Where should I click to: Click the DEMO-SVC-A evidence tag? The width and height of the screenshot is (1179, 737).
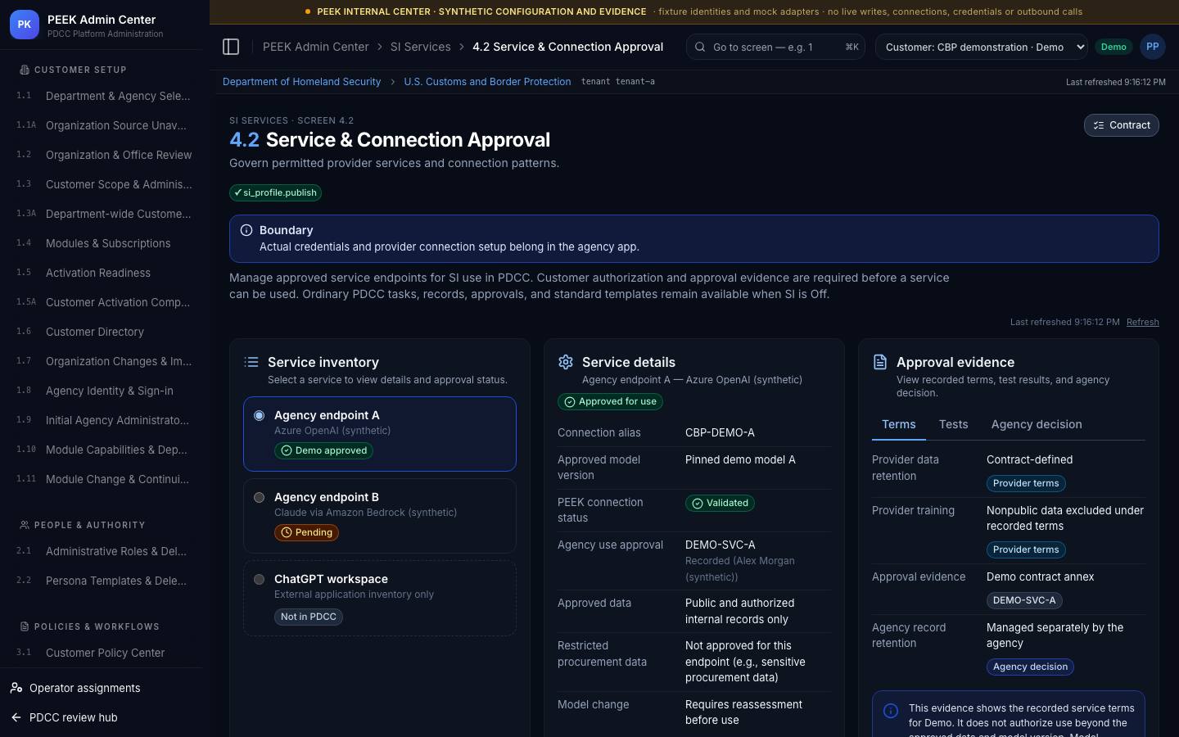click(x=1024, y=600)
